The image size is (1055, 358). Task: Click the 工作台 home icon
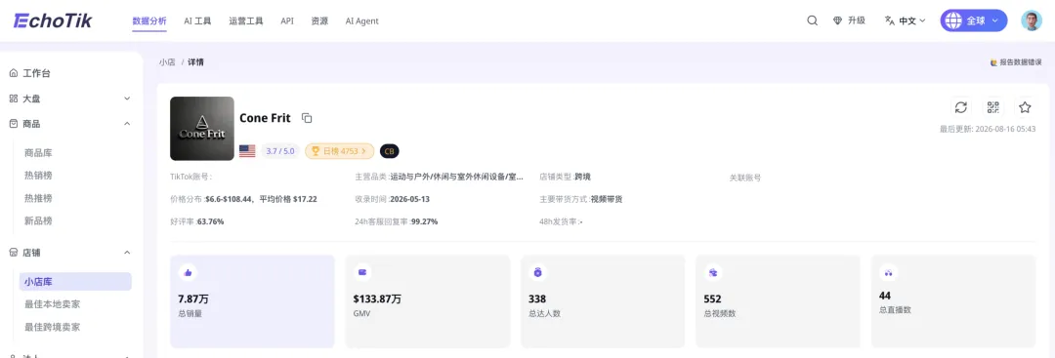[x=14, y=73]
